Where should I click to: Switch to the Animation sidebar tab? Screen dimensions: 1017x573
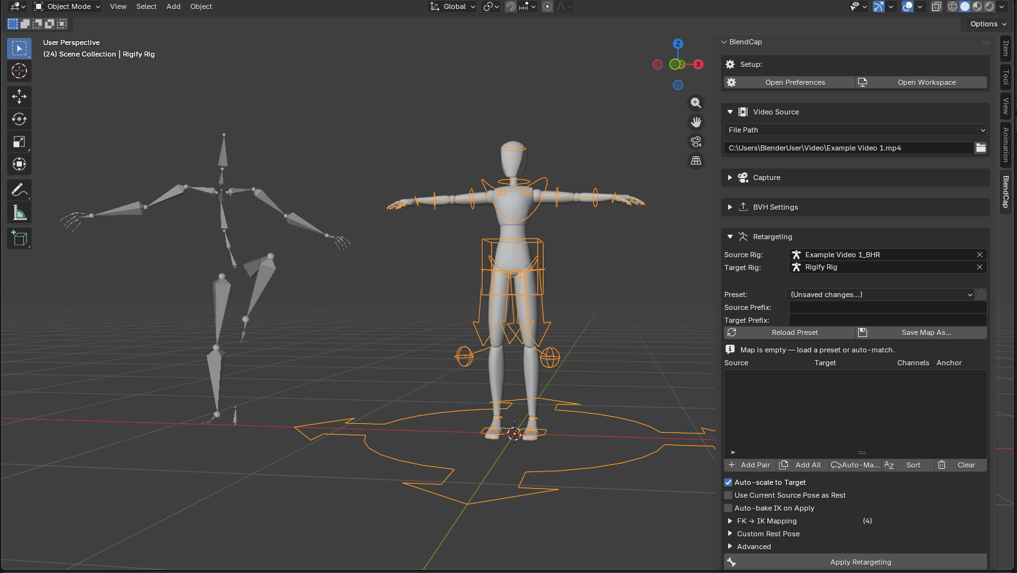coord(1005,145)
